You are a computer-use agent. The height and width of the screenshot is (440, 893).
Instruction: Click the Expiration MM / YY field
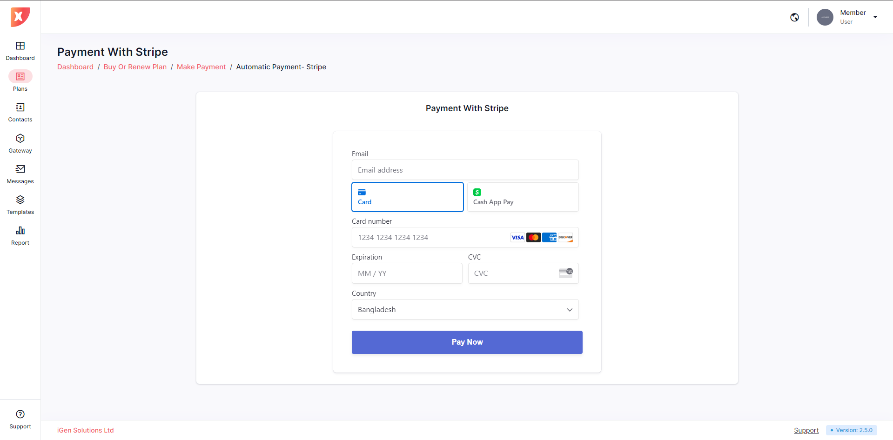407,273
